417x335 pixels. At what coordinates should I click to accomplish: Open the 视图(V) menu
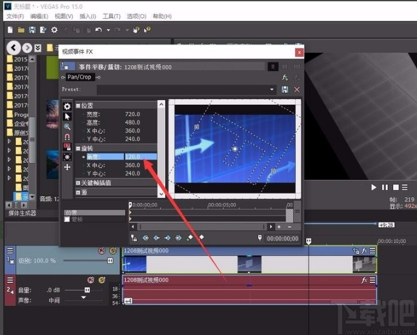(x=64, y=16)
